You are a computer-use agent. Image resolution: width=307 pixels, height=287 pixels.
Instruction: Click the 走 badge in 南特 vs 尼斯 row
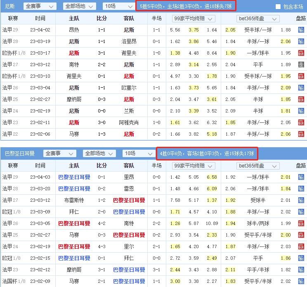(301, 65)
